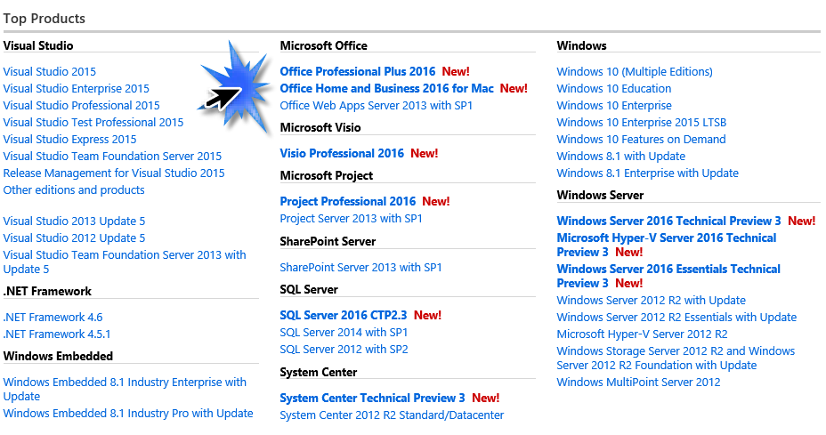Open SQL Server 2016 CTP2.3 link
The height and width of the screenshot is (435, 826).
click(344, 316)
